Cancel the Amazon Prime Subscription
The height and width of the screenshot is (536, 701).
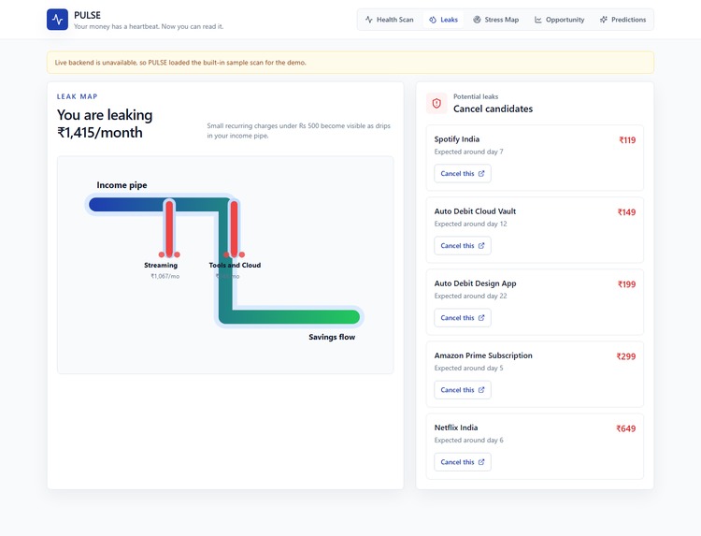click(463, 390)
